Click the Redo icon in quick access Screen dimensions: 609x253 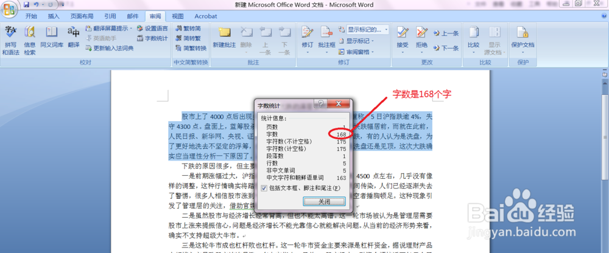click(51, 5)
